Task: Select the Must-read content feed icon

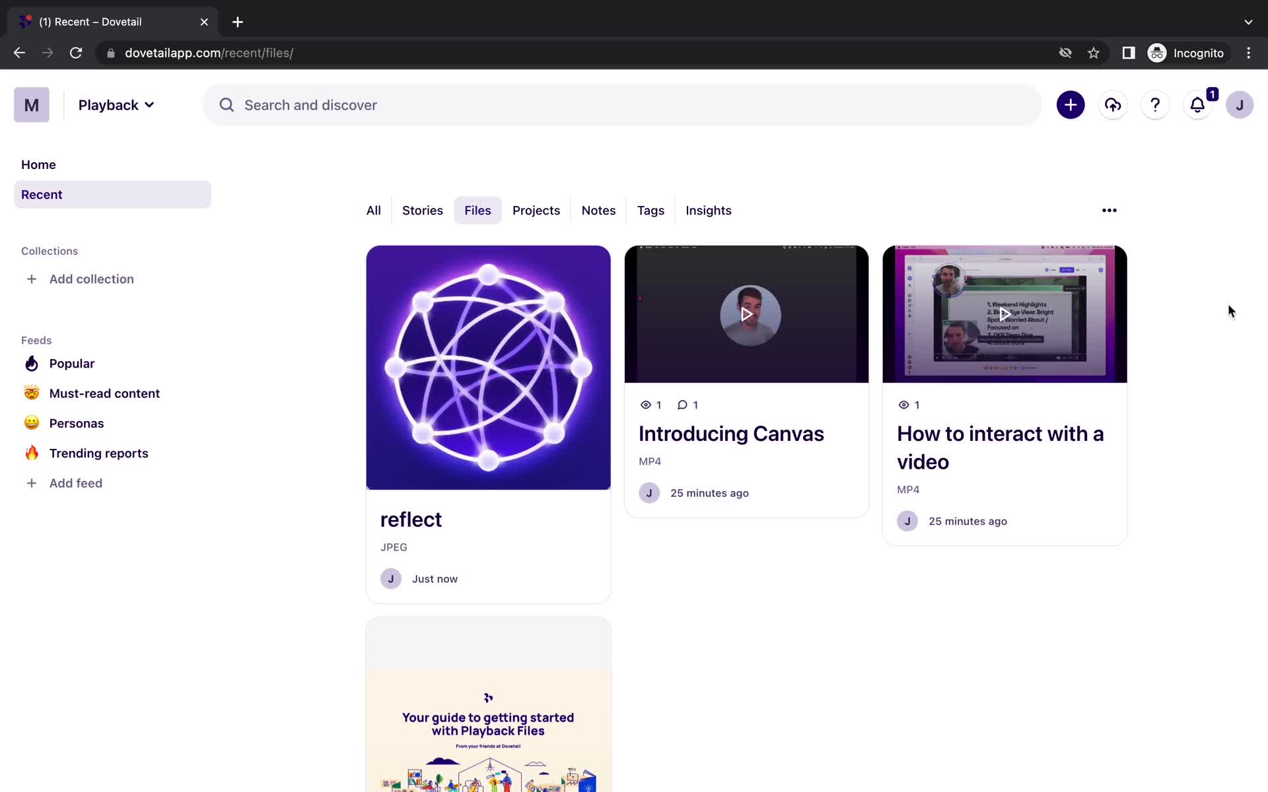Action: [32, 392]
